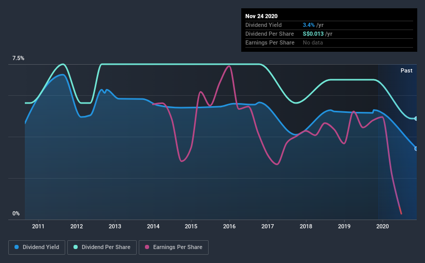
Task: Click the blue endpoint marker of Dividend Yield
Action: (x=416, y=149)
